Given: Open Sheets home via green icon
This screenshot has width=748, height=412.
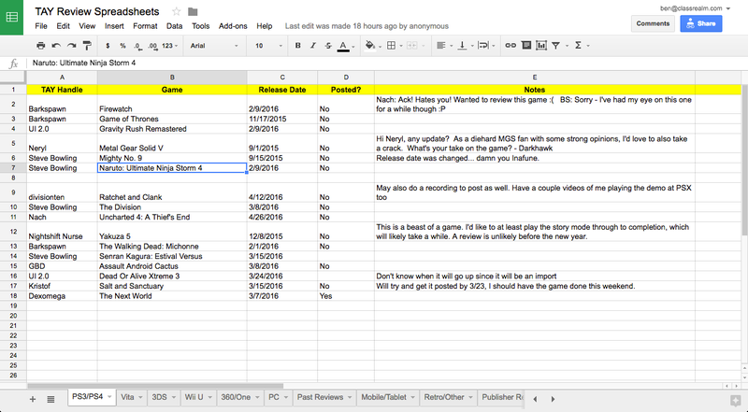Looking at the screenshot, I should tap(11, 18).
